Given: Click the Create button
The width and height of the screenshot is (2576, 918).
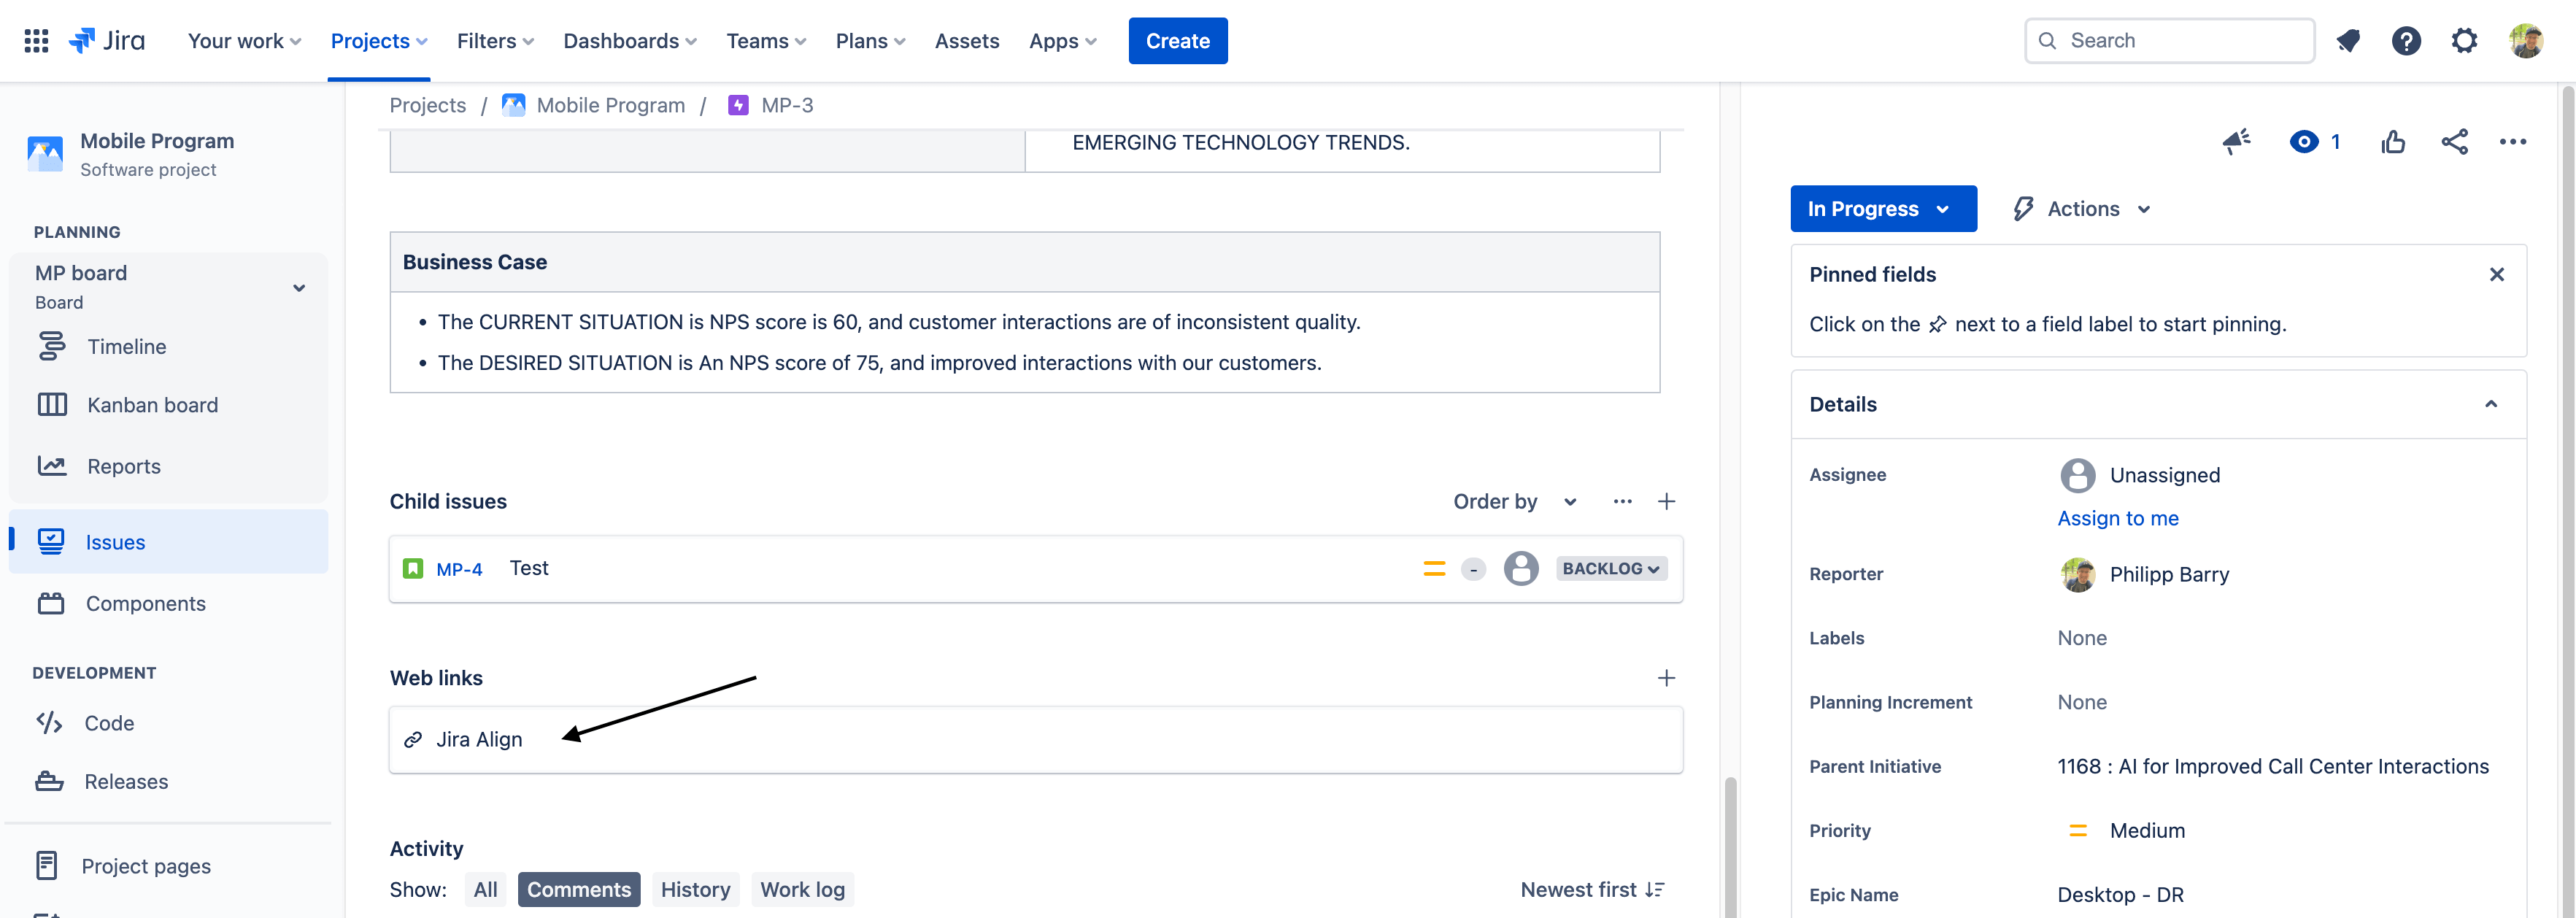Looking at the screenshot, I should pos(1178,41).
